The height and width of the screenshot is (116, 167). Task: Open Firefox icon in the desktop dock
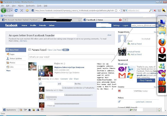coord(162,42)
